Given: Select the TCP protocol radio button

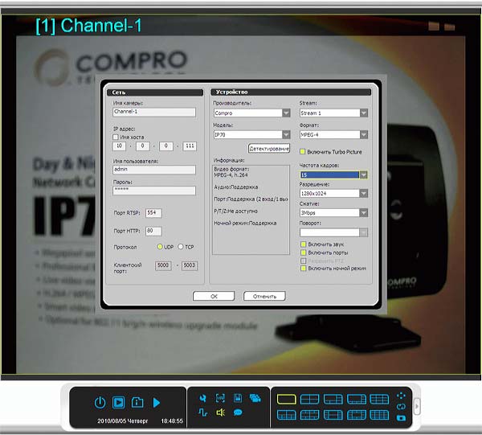Looking at the screenshot, I should pos(181,247).
